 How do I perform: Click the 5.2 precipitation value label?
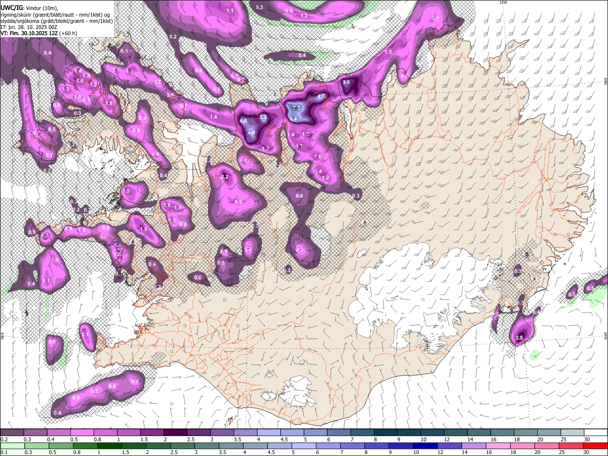263,117
